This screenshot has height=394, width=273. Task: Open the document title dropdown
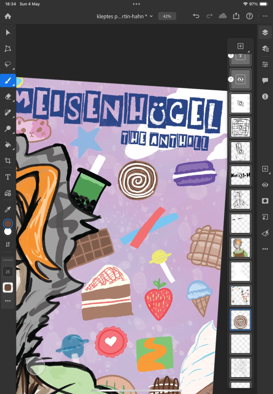point(124,16)
